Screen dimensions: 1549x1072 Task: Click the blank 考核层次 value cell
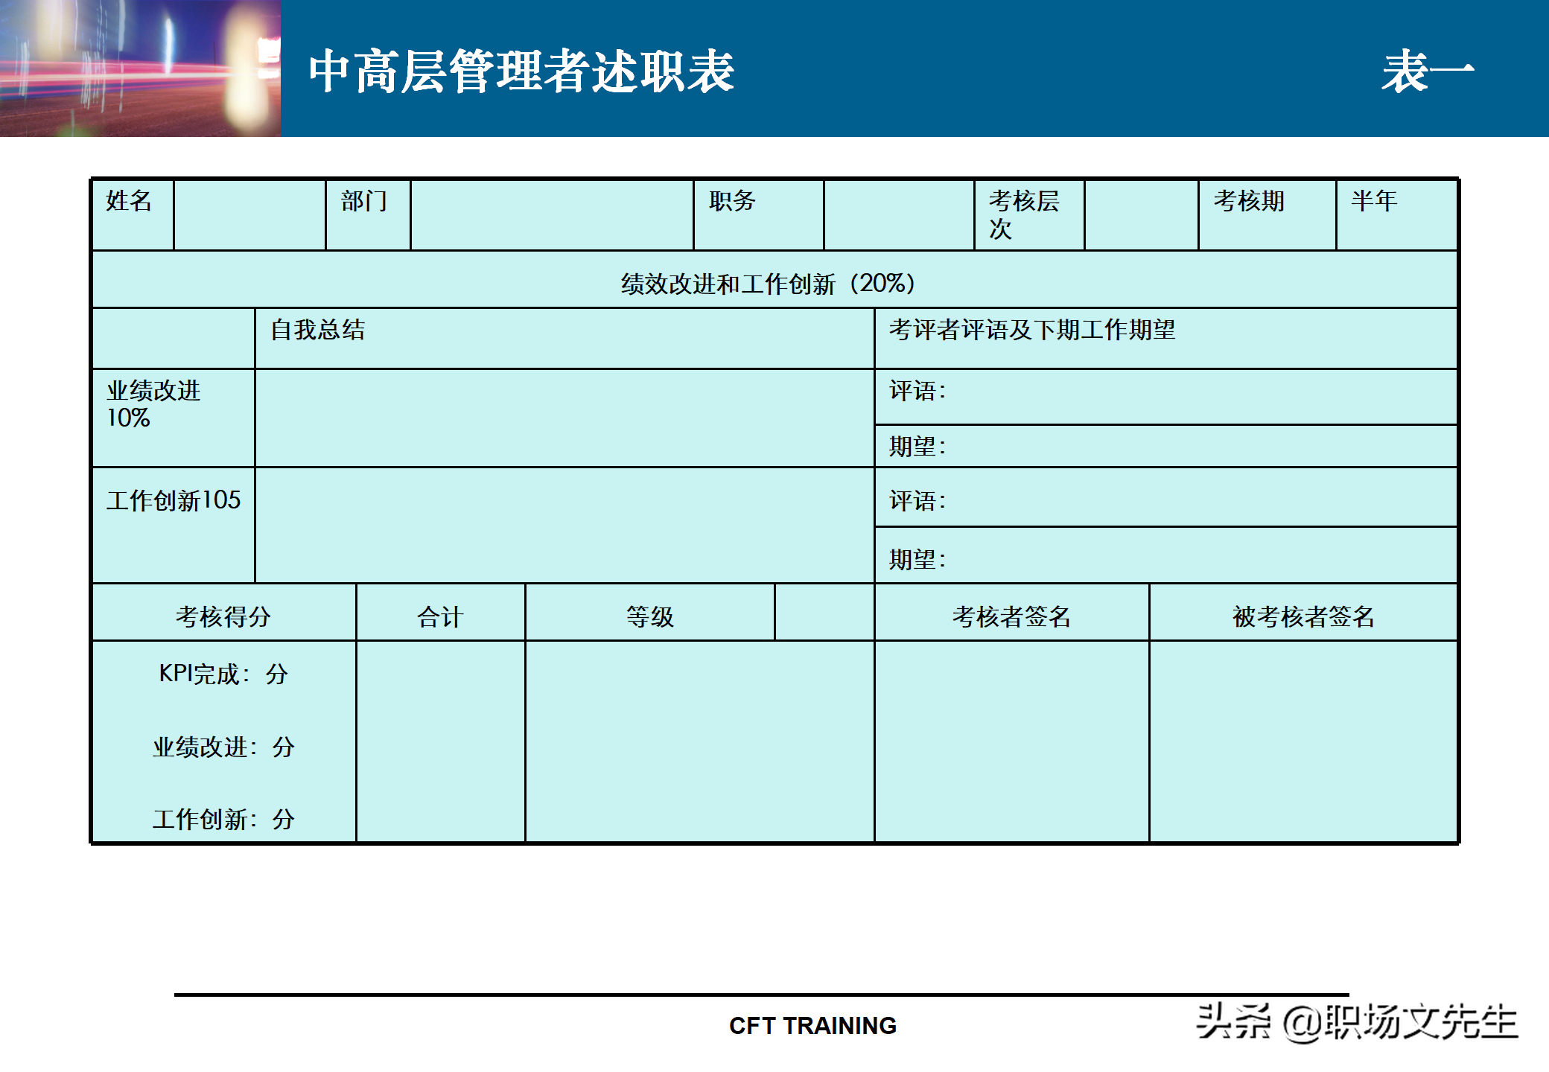tap(1140, 215)
